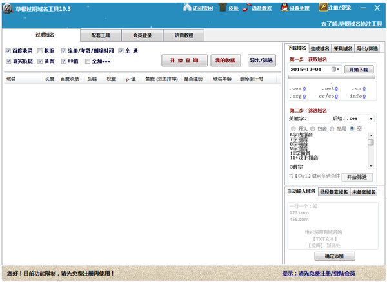
Task: Click the shirt icon for 皮肤
Action: coord(223,7)
